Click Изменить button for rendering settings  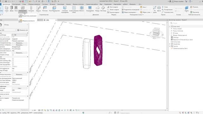pyautogui.click(x=19, y=75)
